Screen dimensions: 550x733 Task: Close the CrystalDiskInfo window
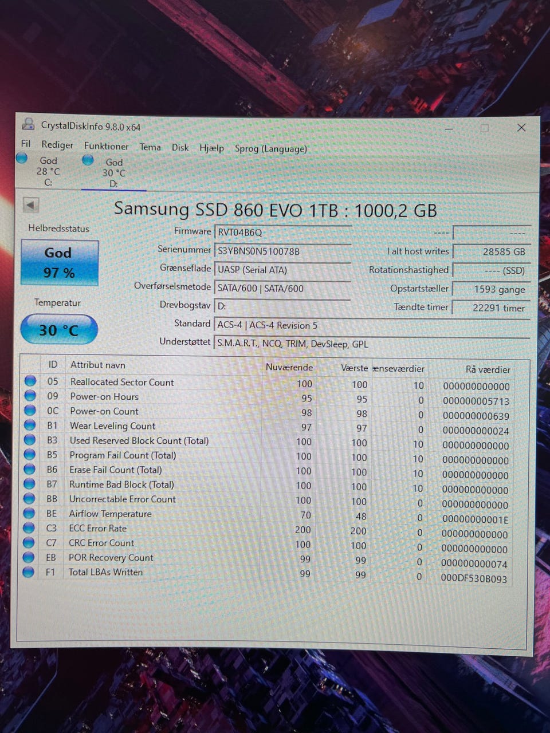click(521, 128)
